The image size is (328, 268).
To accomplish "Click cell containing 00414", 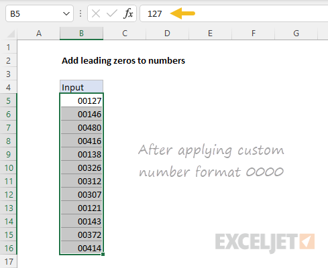I will (x=81, y=248).
